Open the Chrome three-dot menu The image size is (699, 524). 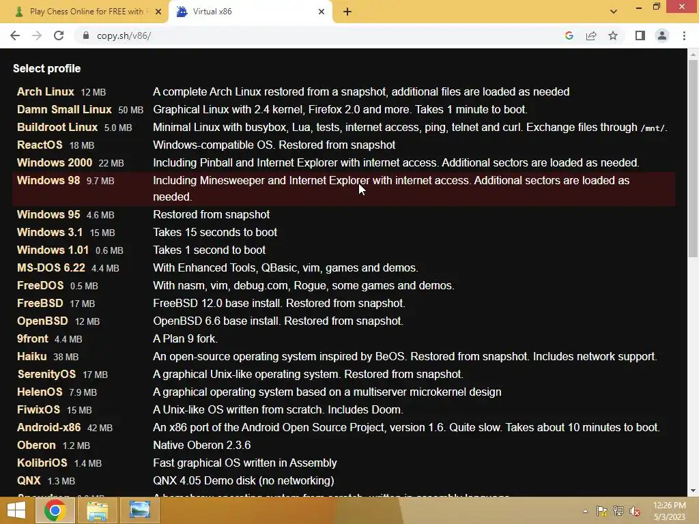(684, 35)
